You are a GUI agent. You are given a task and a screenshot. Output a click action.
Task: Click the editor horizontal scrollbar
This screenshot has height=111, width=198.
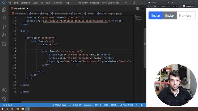click(73, 102)
